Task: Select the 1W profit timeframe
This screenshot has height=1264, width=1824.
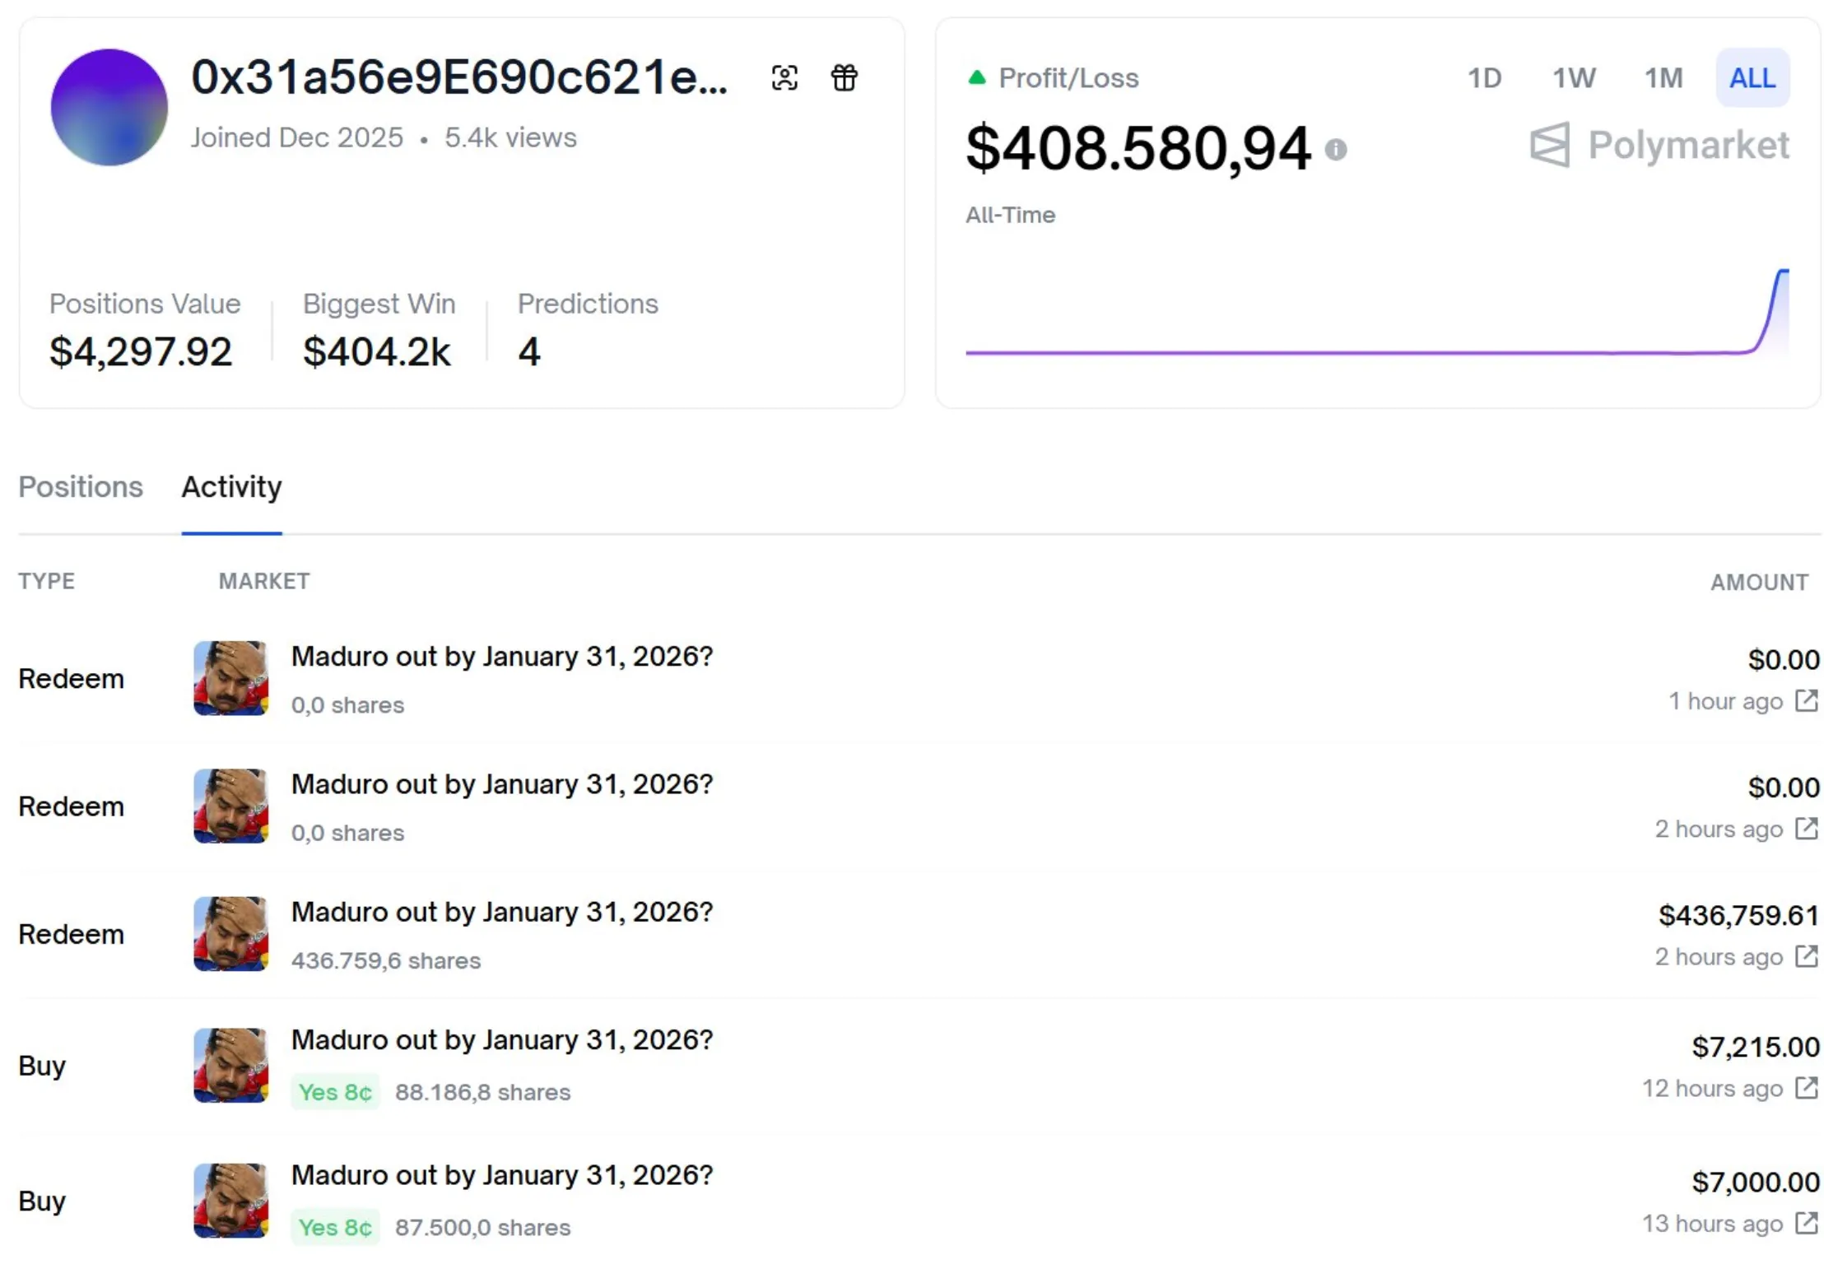Action: 1574,78
